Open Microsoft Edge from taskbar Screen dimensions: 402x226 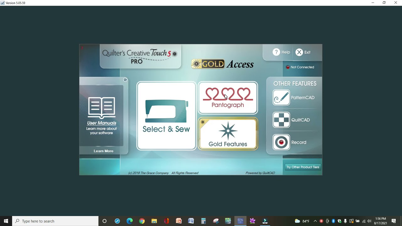130,221
